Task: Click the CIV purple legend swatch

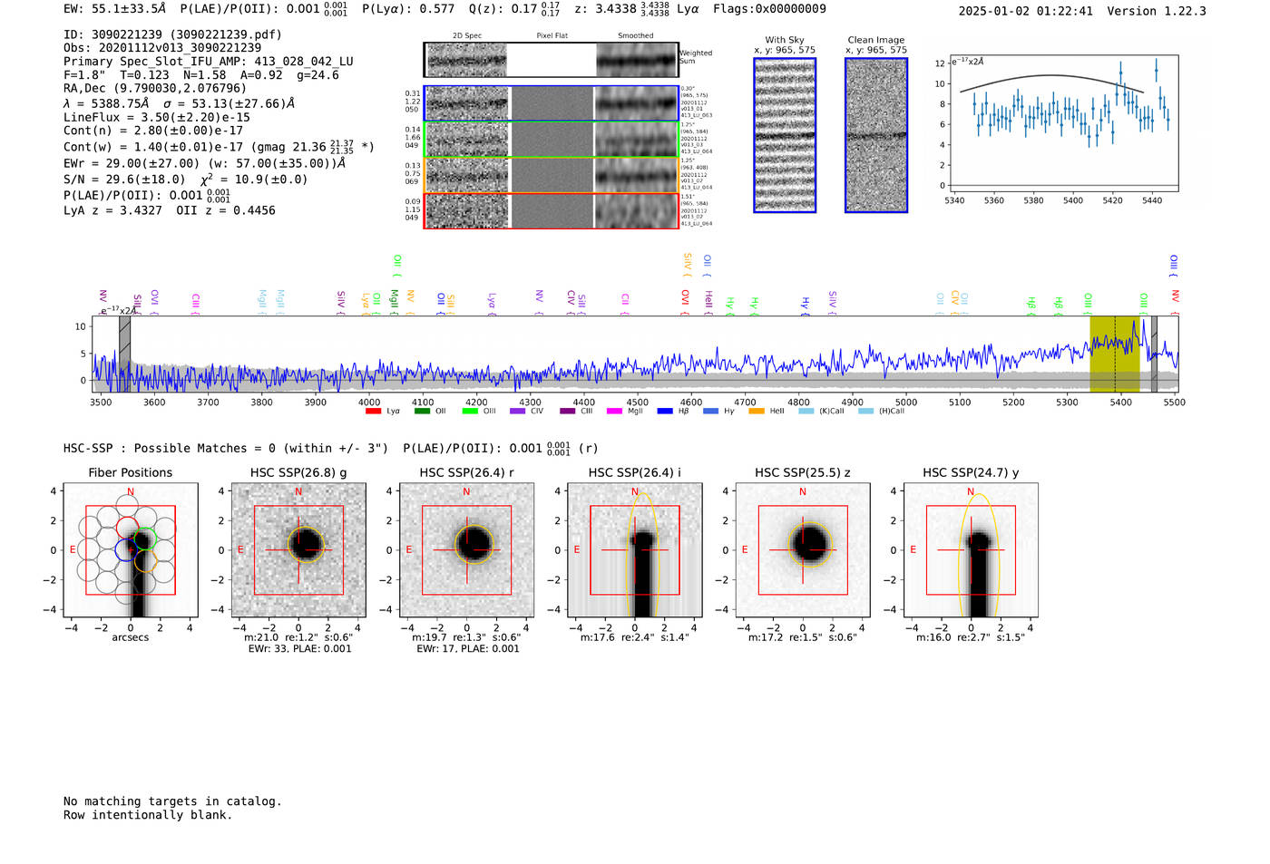Action: (518, 411)
